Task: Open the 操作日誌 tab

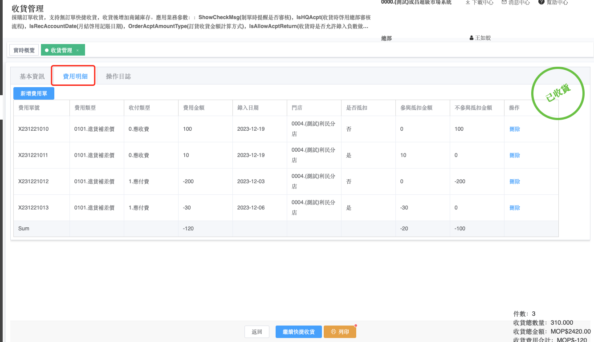Action: [118, 76]
